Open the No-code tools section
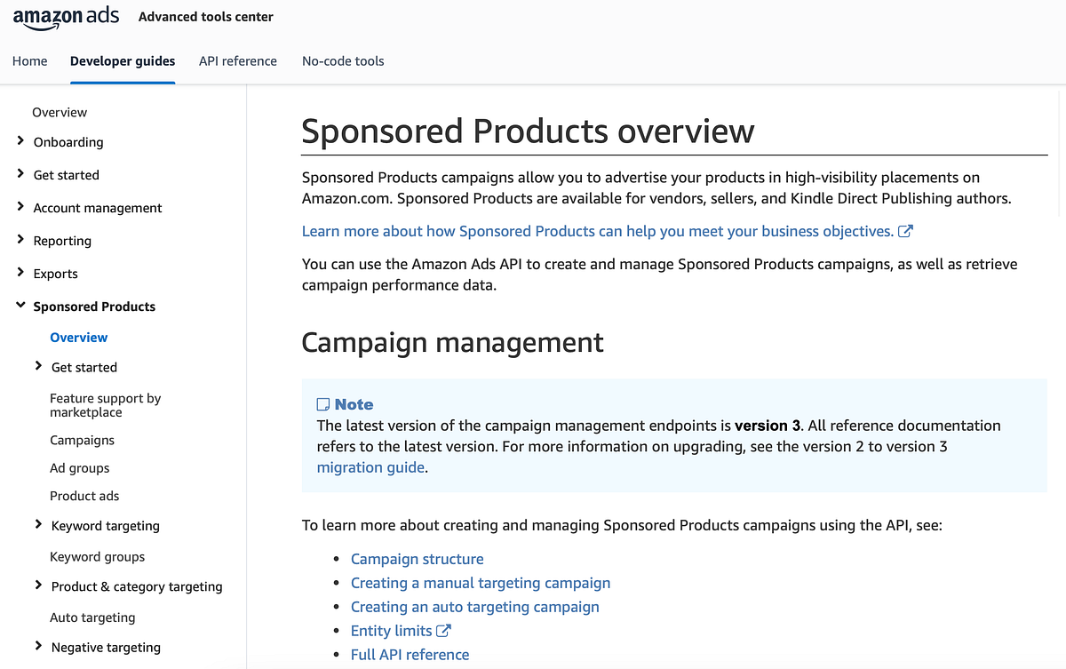The height and width of the screenshot is (669, 1066). point(343,60)
